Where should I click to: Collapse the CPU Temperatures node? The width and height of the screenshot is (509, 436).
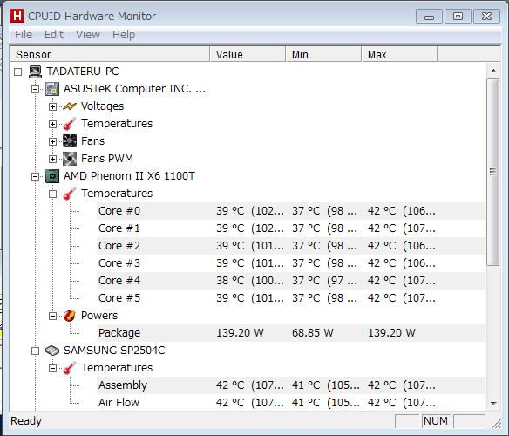(x=52, y=194)
